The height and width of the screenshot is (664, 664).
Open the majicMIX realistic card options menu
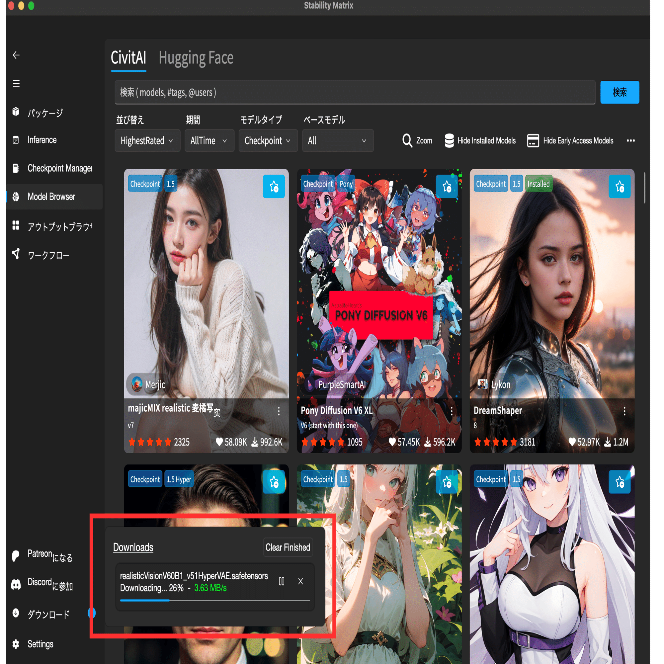[x=279, y=411]
